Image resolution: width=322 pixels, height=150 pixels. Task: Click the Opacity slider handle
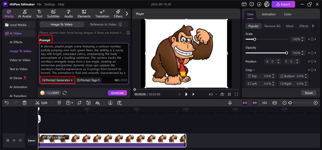287,53
